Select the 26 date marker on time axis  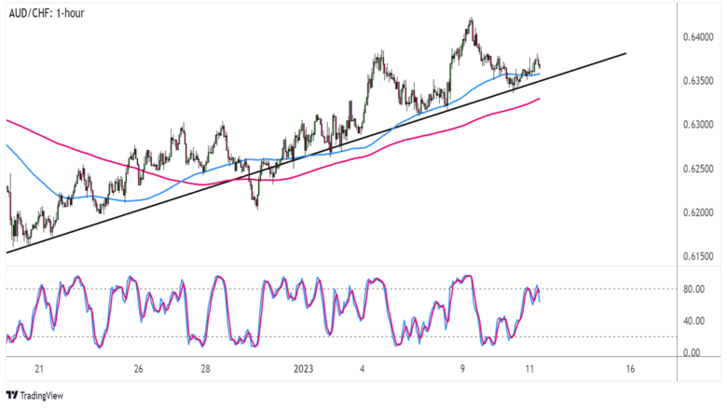[137, 369]
